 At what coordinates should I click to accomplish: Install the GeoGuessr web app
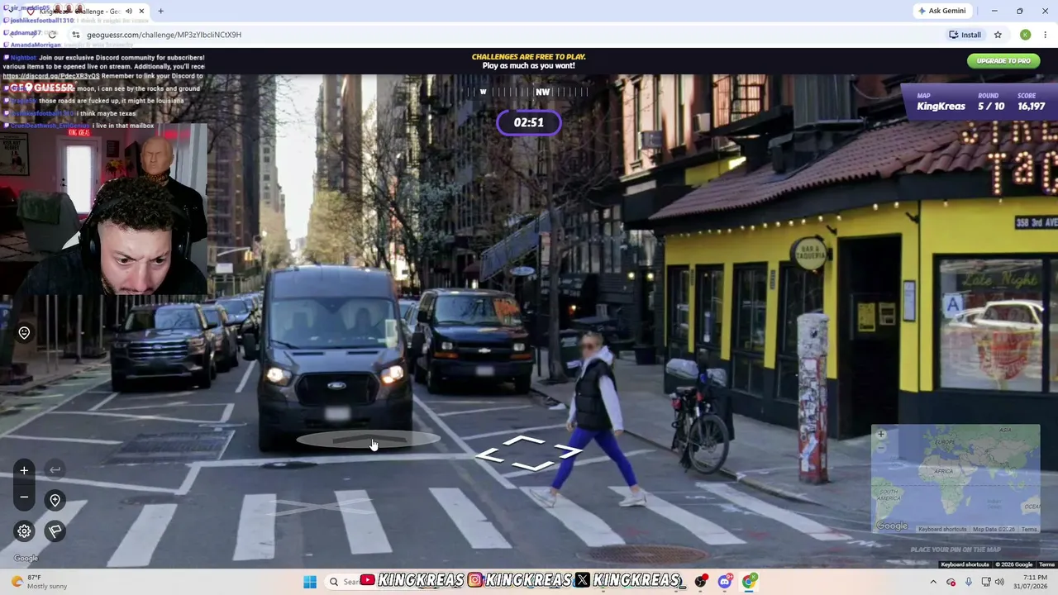pos(965,35)
